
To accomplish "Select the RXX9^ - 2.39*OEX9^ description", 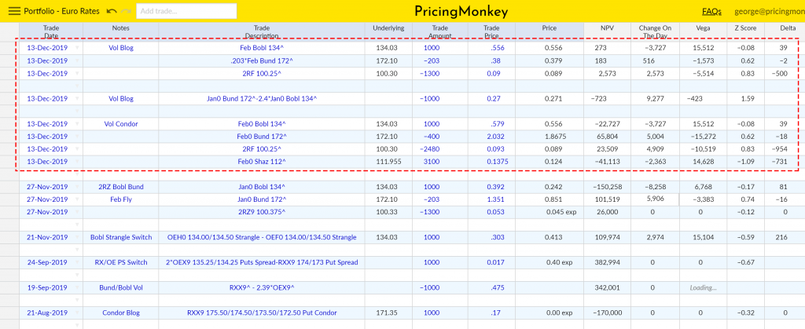I will 262,287.
